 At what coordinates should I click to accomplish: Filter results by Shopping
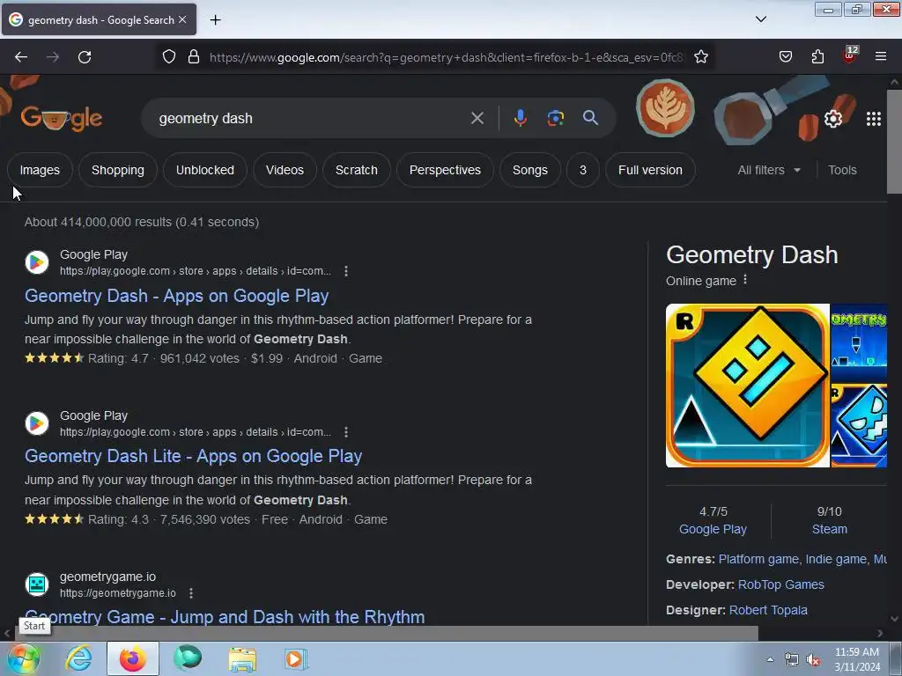coord(118,170)
